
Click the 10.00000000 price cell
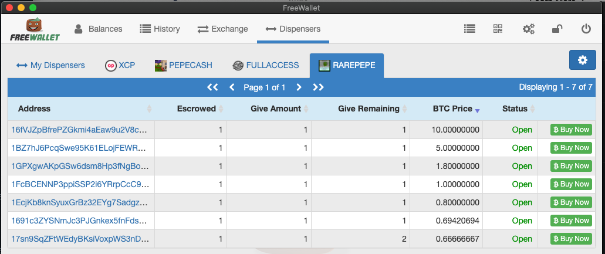click(x=447, y=130)
